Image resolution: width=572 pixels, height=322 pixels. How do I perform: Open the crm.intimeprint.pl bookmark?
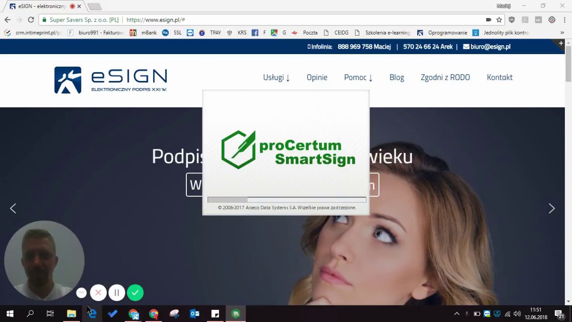33,33
